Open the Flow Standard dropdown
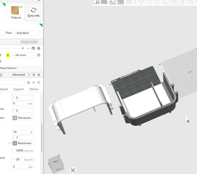Screen dimensions: 197x174 click(x=26, y=33)
